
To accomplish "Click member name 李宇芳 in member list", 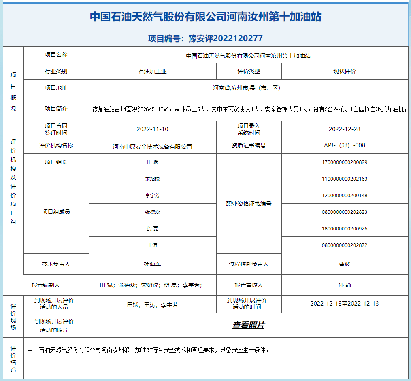I will point(152,196).
